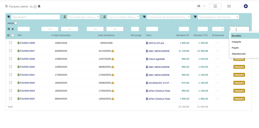Check the row box for FA2409-0004
This screenshot has height=128, width=259.
(x=10, y=83)
